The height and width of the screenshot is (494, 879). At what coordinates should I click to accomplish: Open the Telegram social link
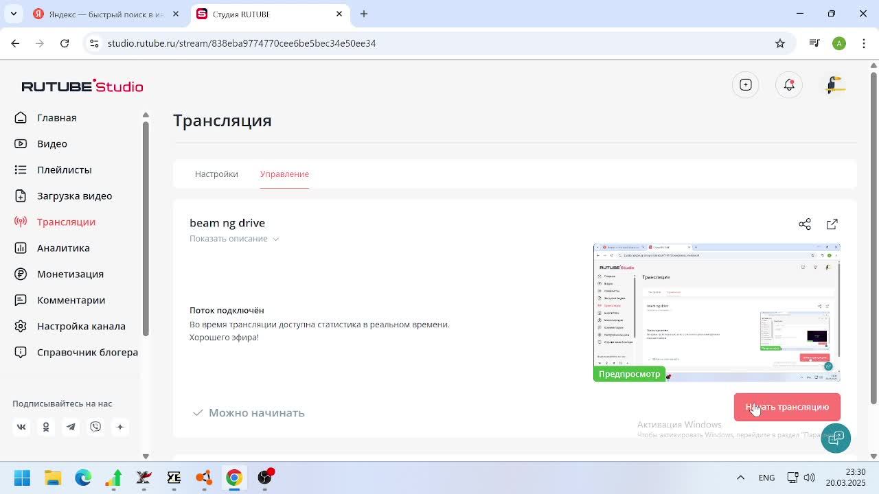point(71,427)
